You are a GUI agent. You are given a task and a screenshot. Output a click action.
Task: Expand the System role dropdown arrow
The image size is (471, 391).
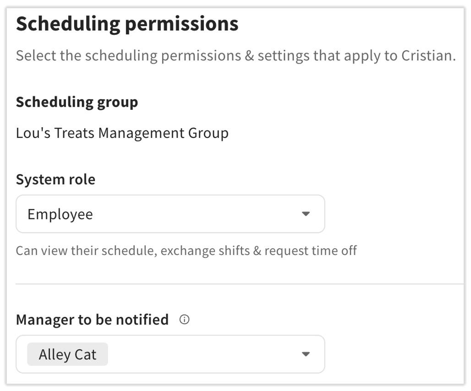(306, 214)
